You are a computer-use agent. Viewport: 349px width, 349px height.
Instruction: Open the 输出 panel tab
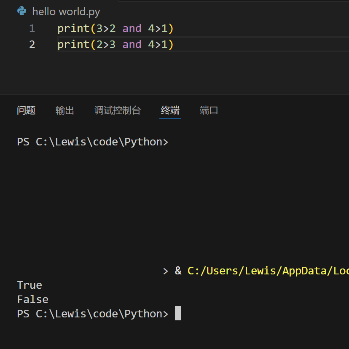pos(65,110)
